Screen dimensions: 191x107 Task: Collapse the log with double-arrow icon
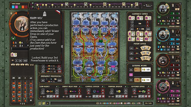tap(48, 103)
